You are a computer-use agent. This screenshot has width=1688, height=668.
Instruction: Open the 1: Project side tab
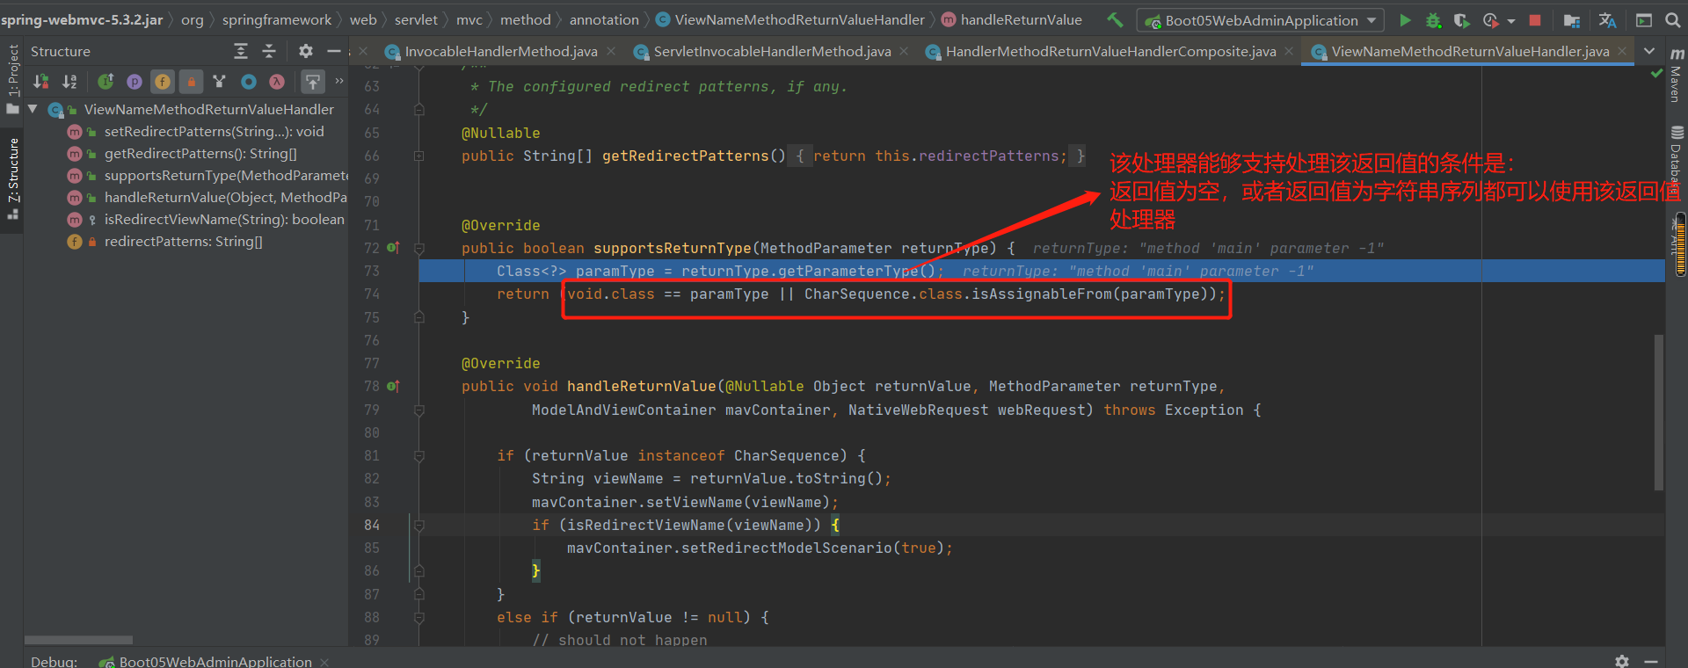point(12,77)
